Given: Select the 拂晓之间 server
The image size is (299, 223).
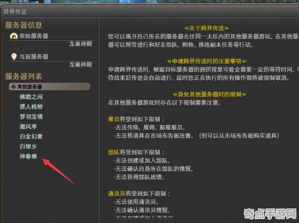Looking at the screenshot, I should 31,97.
